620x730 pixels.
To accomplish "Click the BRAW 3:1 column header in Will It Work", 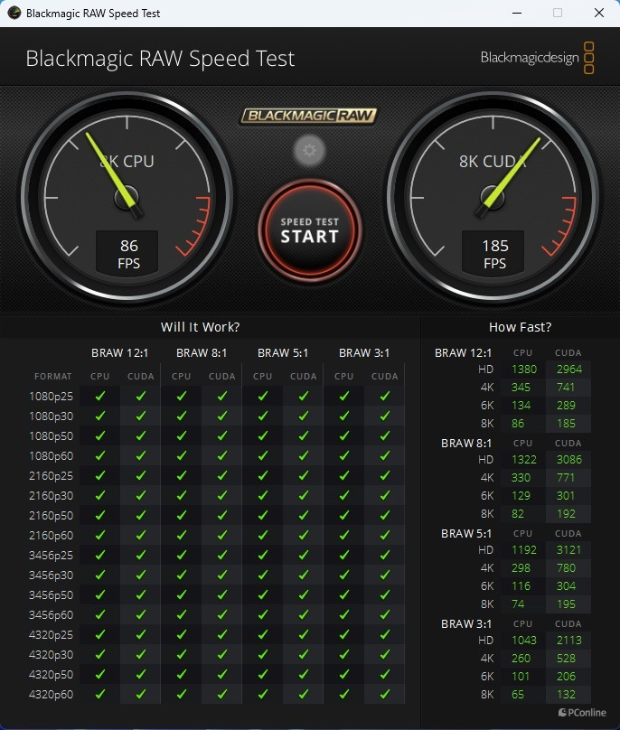I will pyautogui.click(x=364, y=353).
